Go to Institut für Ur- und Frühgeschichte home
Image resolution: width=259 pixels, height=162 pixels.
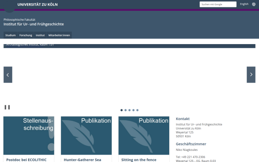pos(34,24)
